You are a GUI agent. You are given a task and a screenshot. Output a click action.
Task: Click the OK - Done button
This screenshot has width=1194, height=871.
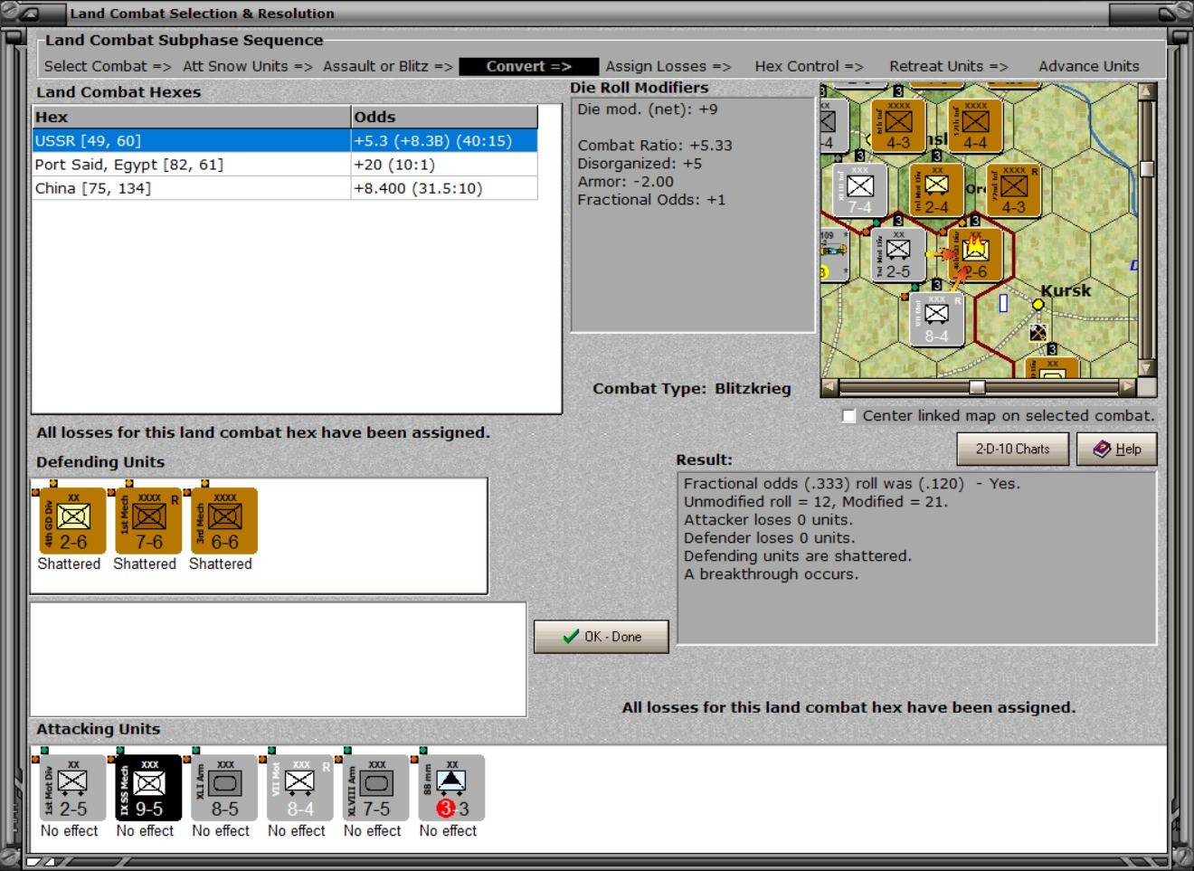pyautogui.click(x=602, y=637)
